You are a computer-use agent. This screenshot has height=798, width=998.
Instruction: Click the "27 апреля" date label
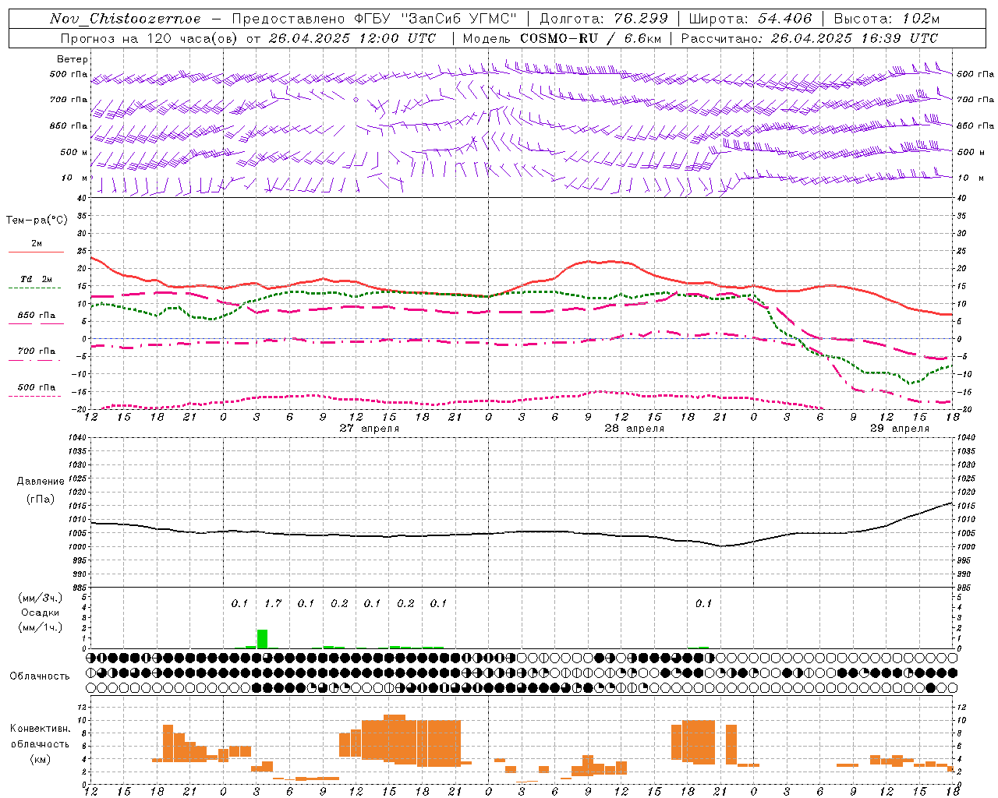[x=370, y=428]
